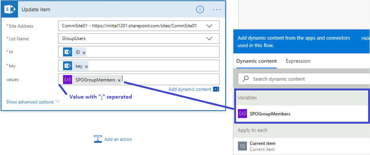The width and height of the screenshot is (370, 155).
Task: Click the search magnifier icon
Action: point(246,79)
